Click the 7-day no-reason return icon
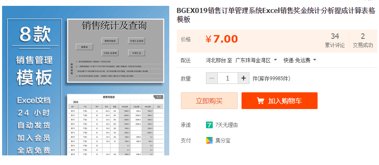This screenshot has width=379, height=165. coord(209,125)
